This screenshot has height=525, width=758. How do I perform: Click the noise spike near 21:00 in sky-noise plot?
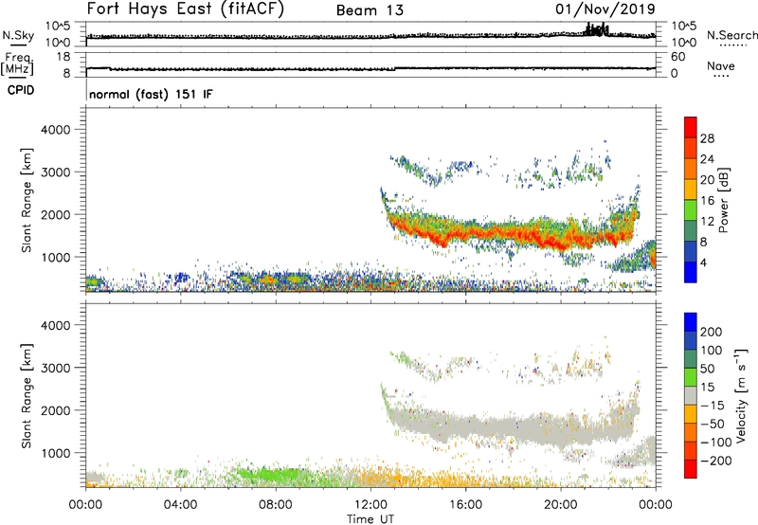tap(596, 29)
